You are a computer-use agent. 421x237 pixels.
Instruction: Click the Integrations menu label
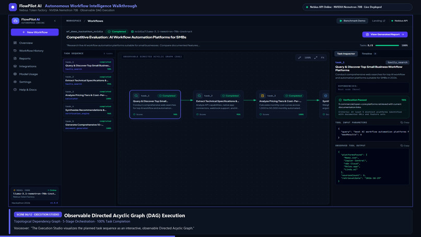28,66
